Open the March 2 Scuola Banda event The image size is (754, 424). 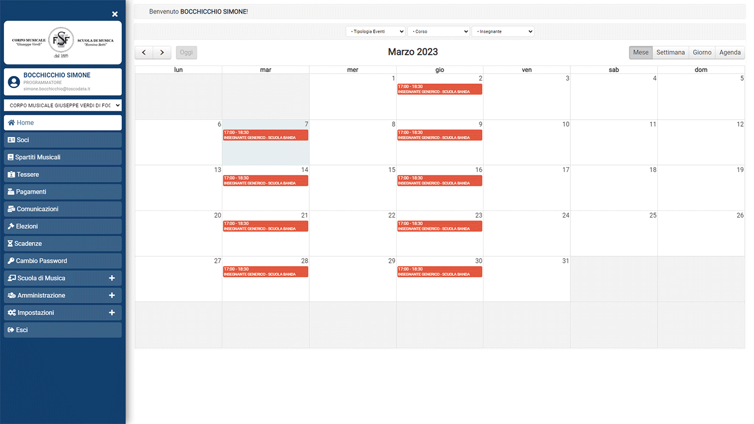(439, 89)
